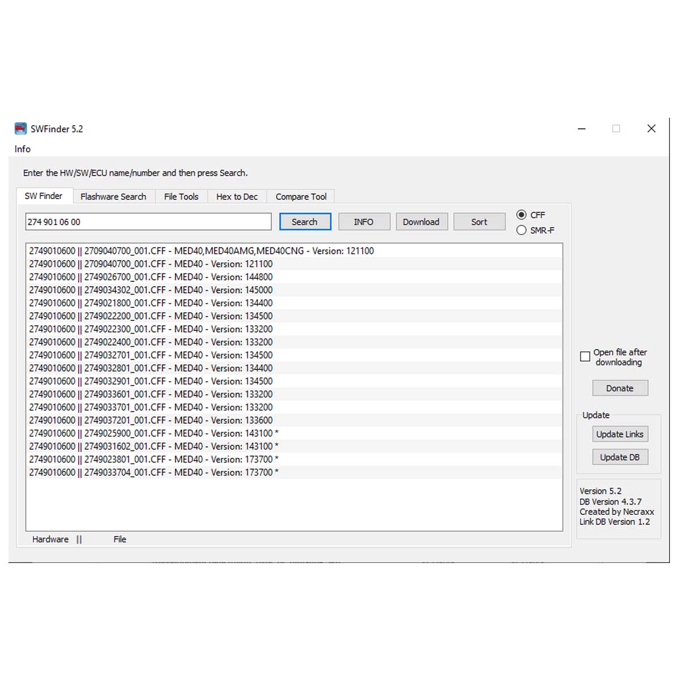Screen dimensions: 679x679
Task: Click the Donate button
Action: [620, 388]
